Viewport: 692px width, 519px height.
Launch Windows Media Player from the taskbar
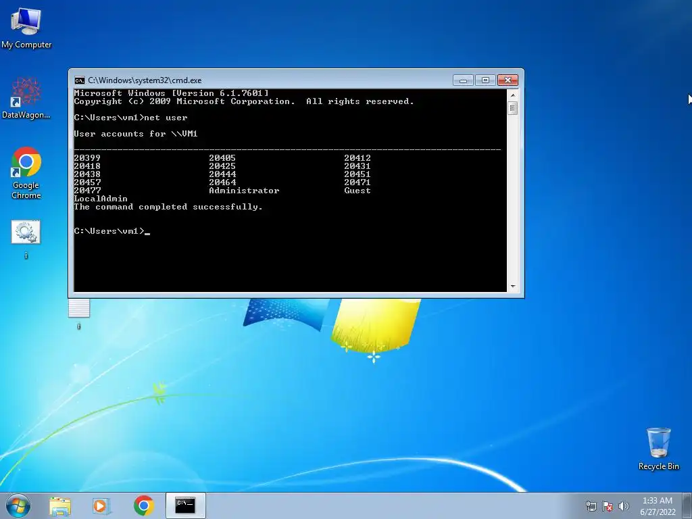[x=101, y=505]
